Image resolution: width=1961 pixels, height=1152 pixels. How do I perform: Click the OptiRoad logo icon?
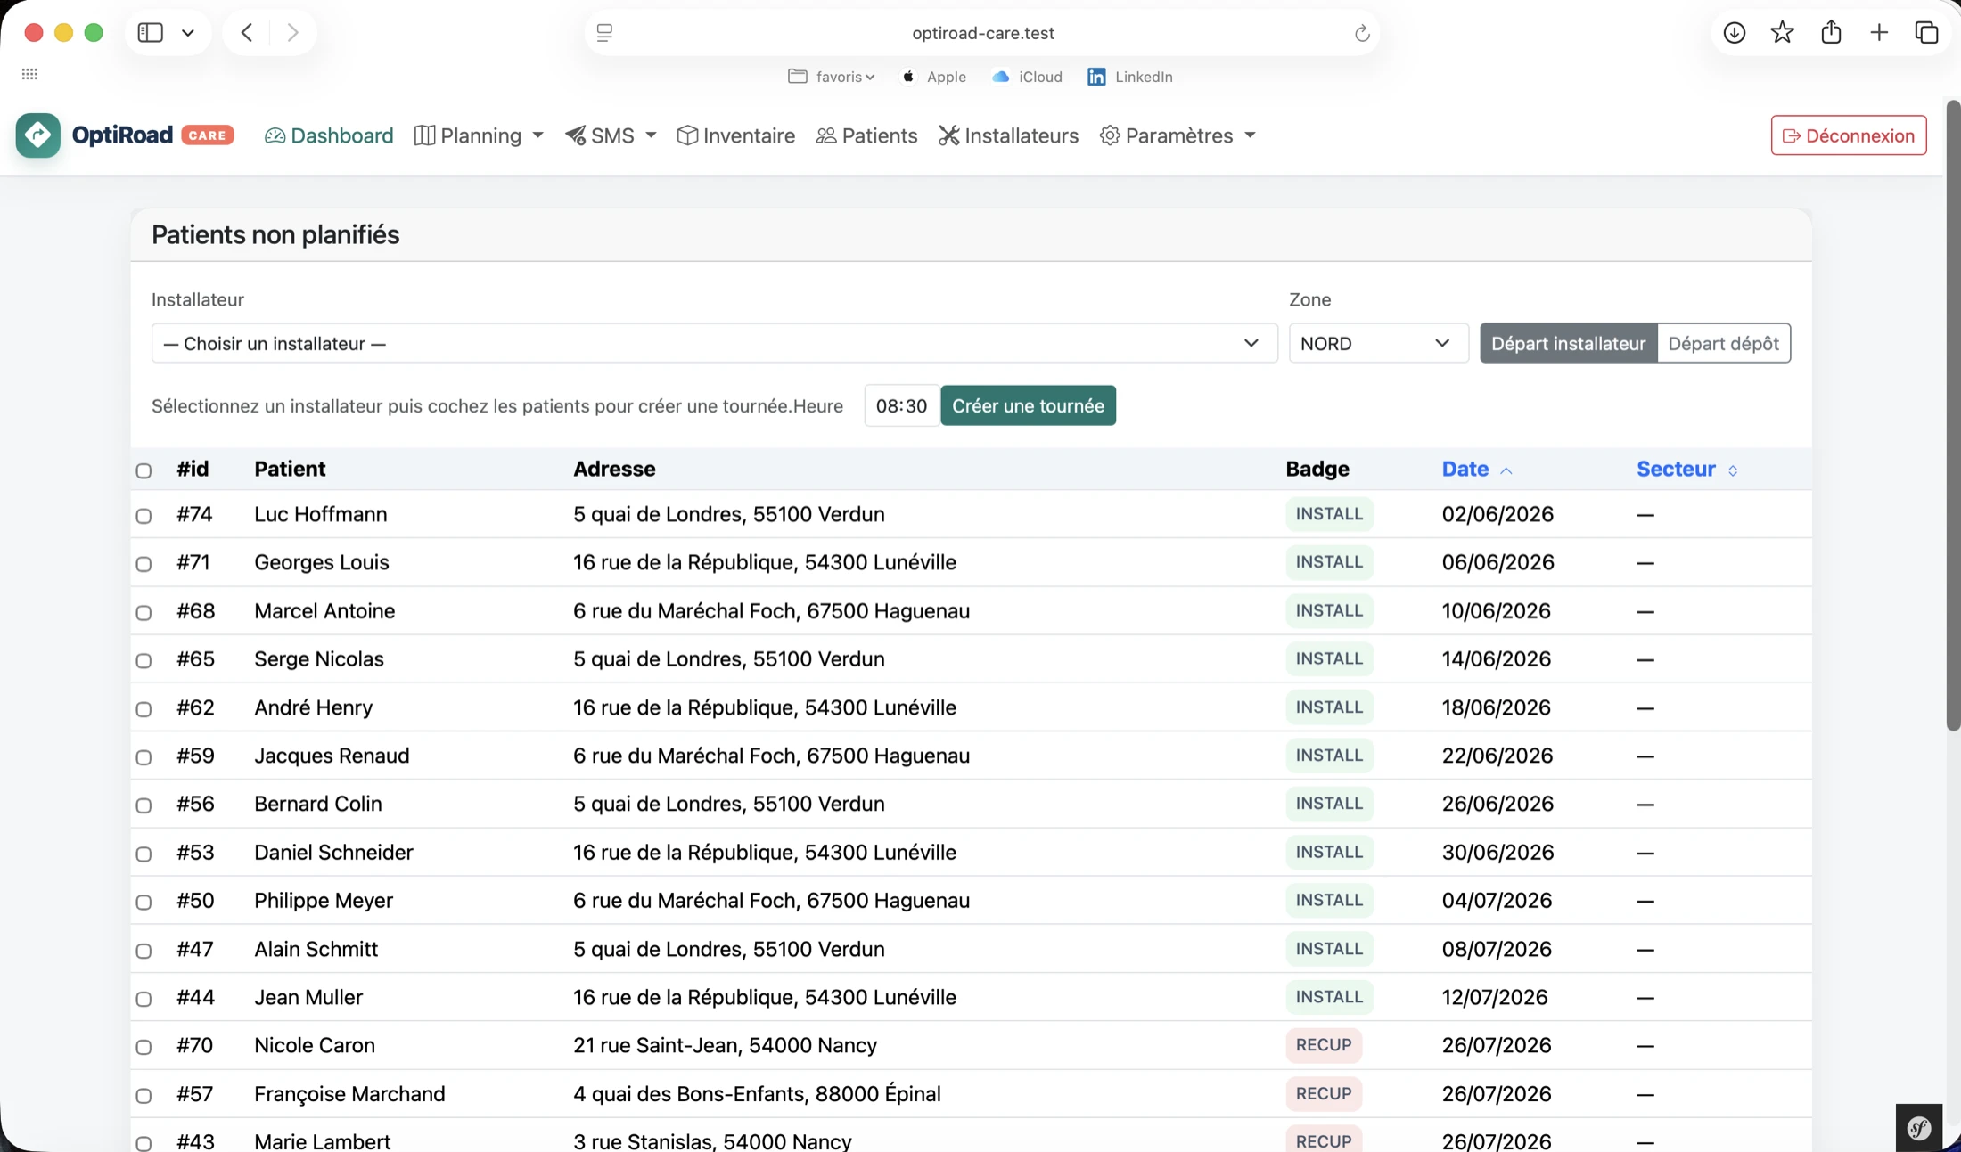tap(38, 135)
